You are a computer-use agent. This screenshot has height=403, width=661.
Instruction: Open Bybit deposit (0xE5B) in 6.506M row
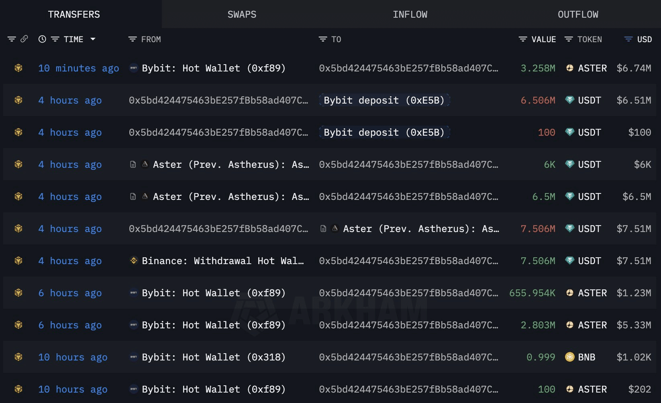click(384, 100)
